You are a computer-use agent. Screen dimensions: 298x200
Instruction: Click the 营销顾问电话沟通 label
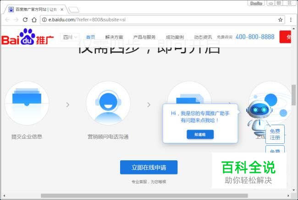click(x=108, y=137)
